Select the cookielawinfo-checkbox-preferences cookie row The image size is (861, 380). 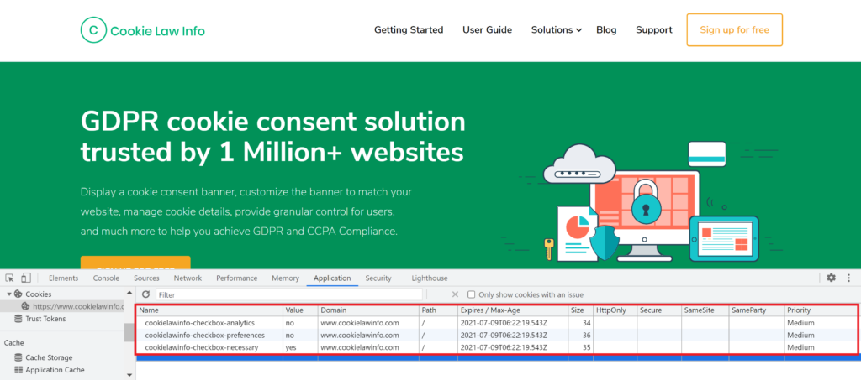496,335
